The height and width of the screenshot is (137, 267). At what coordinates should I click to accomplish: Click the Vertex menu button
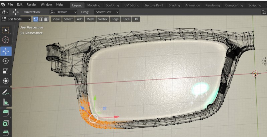point(103,19)
